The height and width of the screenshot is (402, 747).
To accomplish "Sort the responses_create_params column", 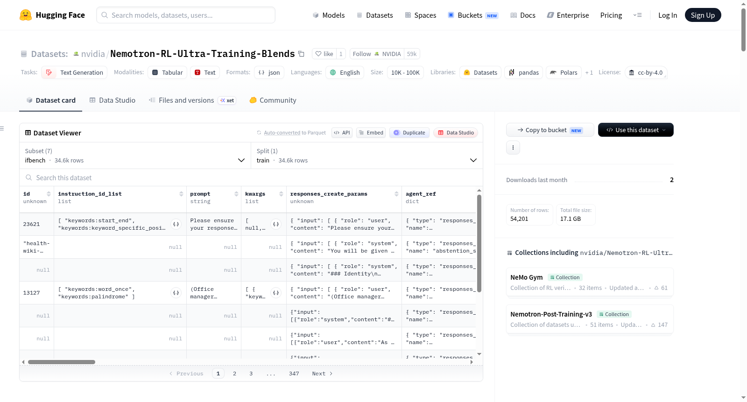I will 396,194.
